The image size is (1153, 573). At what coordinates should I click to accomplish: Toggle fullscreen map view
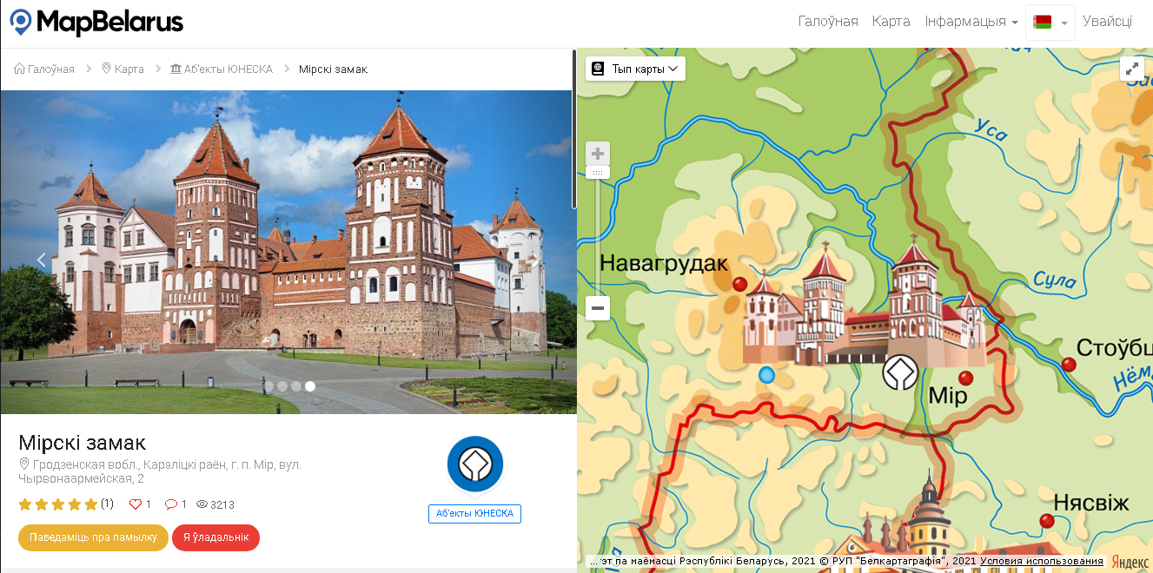pyautogui.click(x=1131, y=69)
